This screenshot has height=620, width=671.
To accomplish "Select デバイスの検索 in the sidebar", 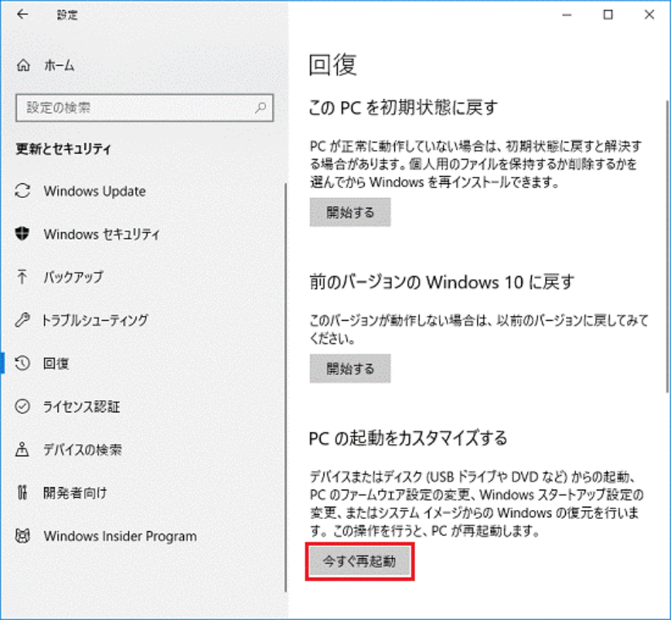I will tap(82, 450).
